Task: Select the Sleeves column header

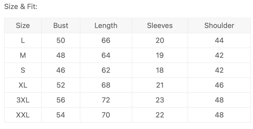Action: [160, 25]
